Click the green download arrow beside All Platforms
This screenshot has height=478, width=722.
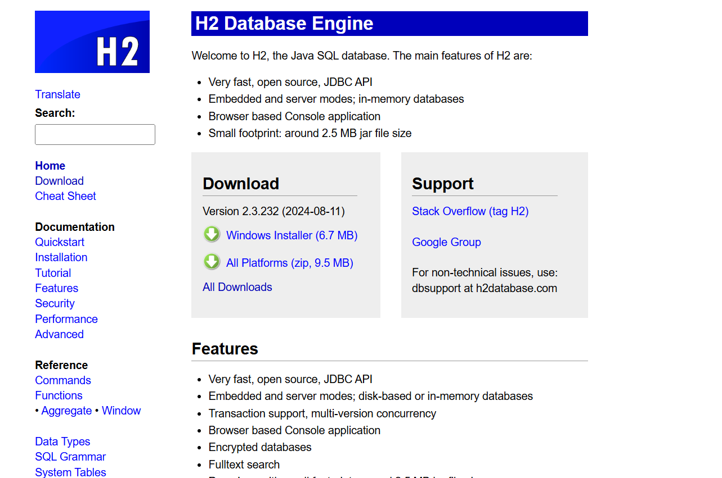coord(212,262)
